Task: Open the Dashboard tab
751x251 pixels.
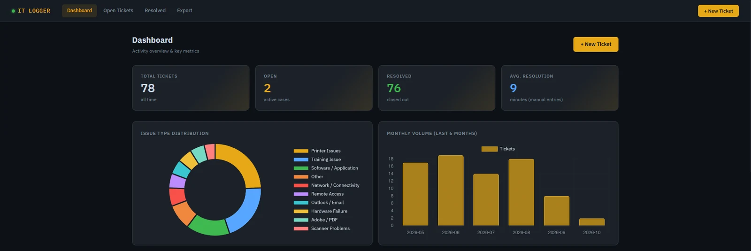Action: (79, 10)
